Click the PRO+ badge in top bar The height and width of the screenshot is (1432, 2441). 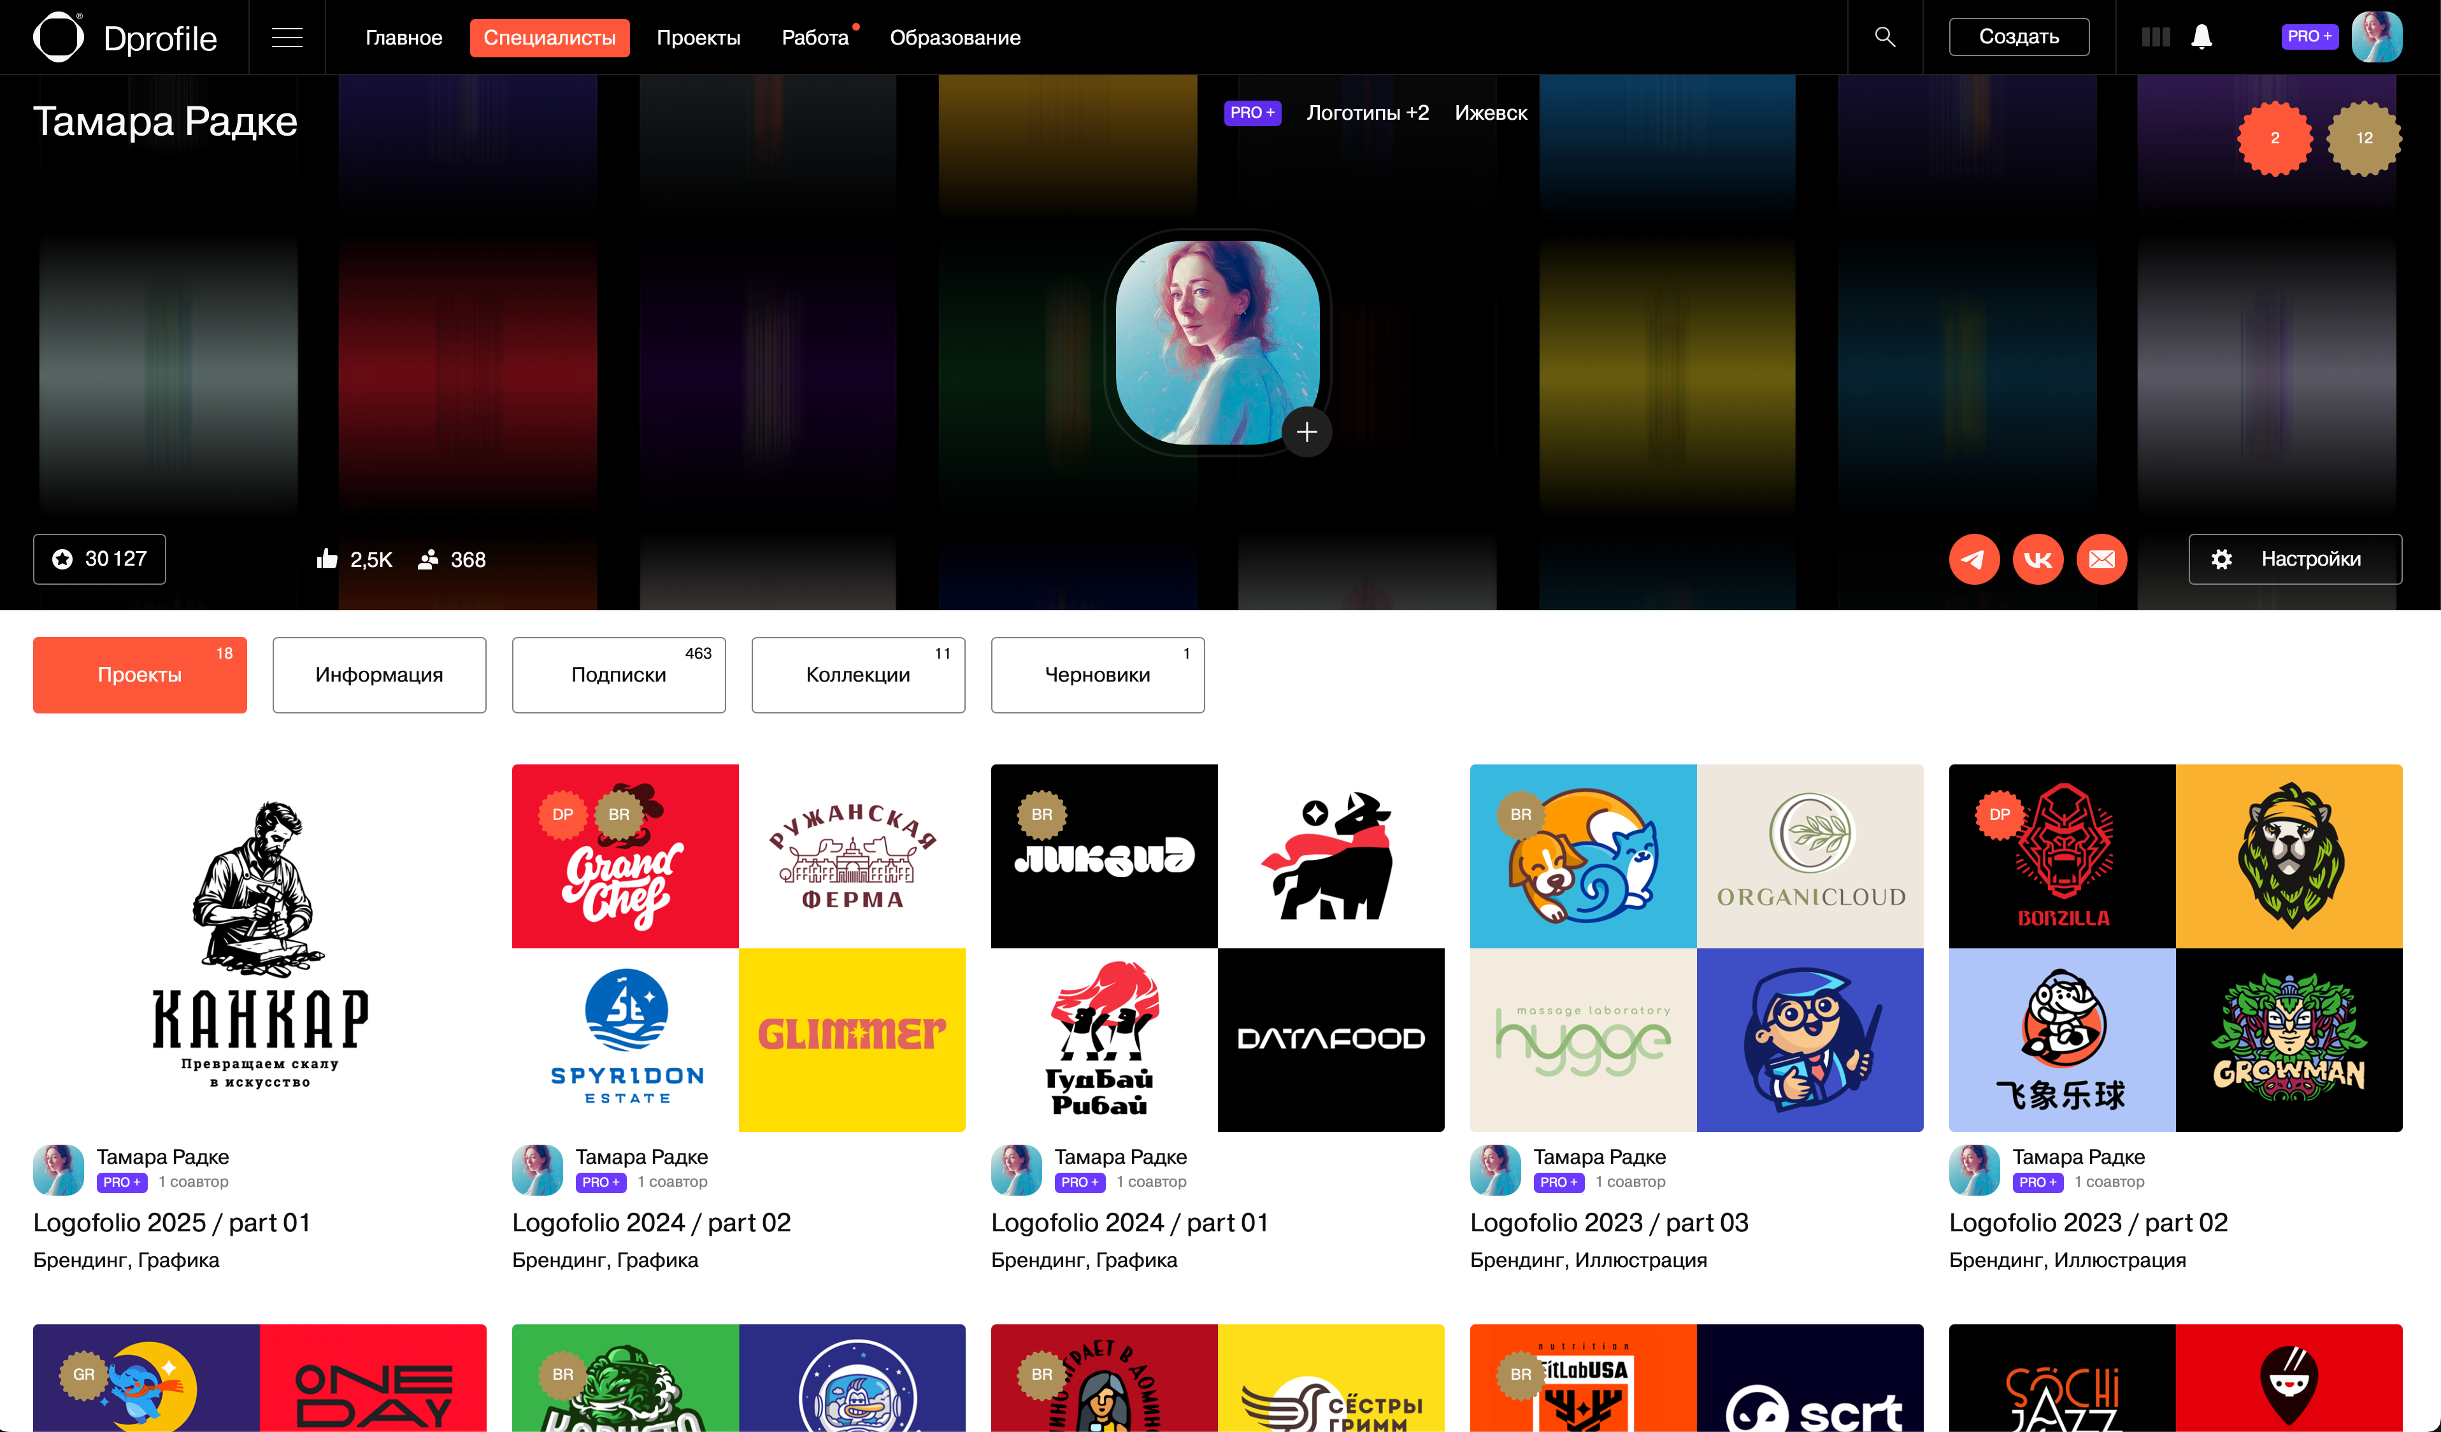tap(2309, 36)
